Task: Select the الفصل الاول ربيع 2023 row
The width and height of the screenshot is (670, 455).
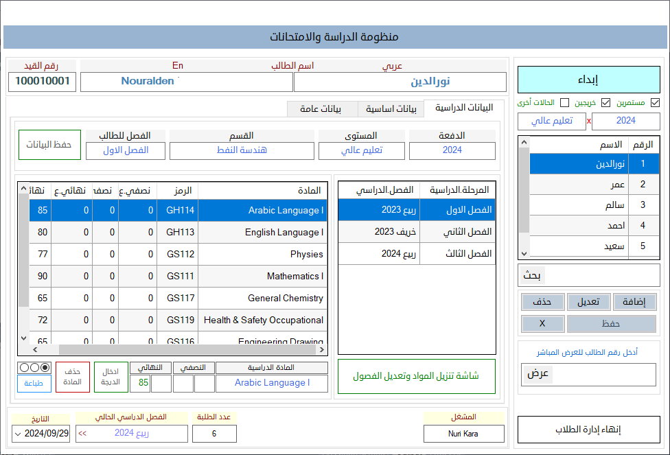Action: pos(417,210)
